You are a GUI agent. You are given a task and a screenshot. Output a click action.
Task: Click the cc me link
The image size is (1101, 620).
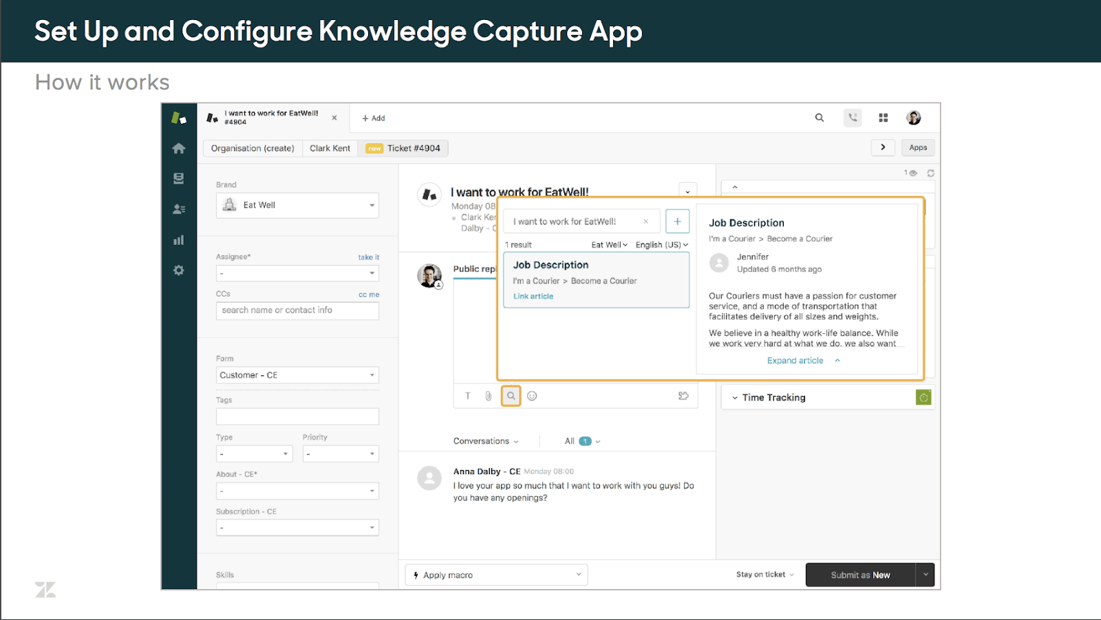coord(369,295)
